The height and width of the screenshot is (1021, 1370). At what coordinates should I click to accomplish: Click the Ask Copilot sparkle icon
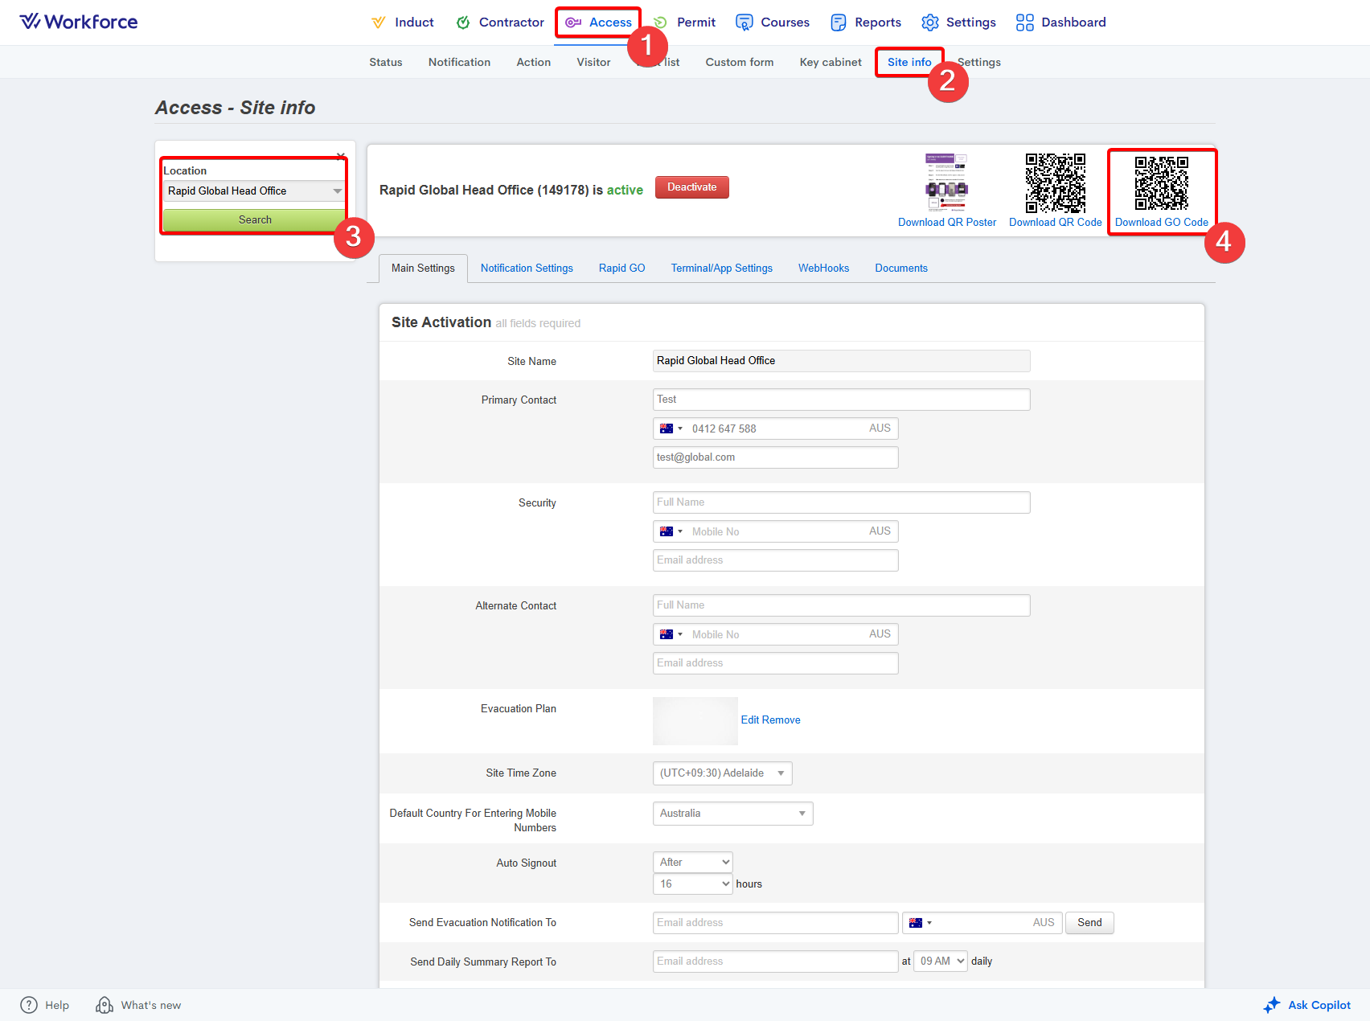click(1271, 1005)
